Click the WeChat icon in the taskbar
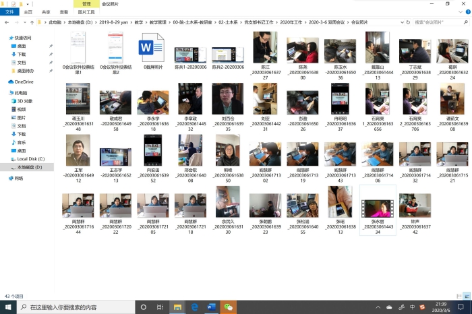 [230, 307]
